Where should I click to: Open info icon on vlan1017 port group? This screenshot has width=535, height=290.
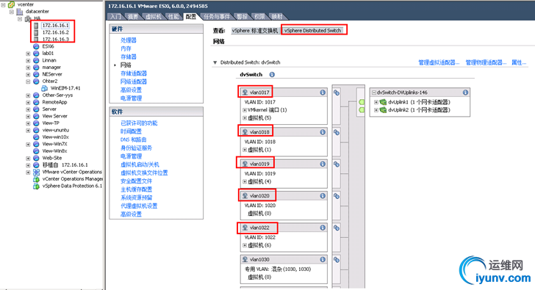[323, 93]
